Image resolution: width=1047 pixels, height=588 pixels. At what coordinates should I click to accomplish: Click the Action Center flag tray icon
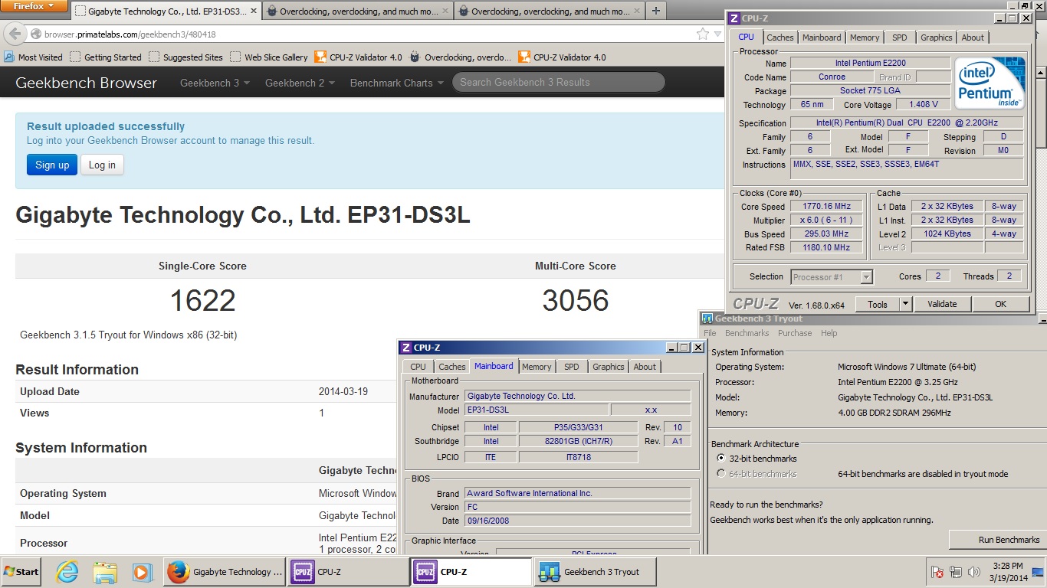click(x=937, y=572)
